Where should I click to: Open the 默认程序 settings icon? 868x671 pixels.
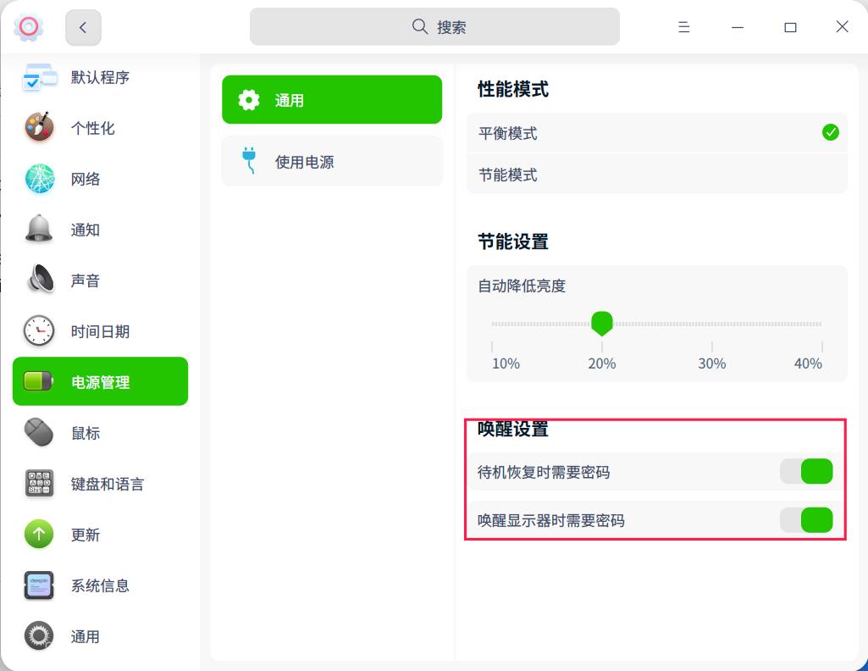click(37, 77)
